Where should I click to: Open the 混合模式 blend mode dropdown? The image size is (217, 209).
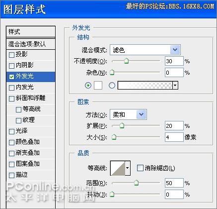145,50
